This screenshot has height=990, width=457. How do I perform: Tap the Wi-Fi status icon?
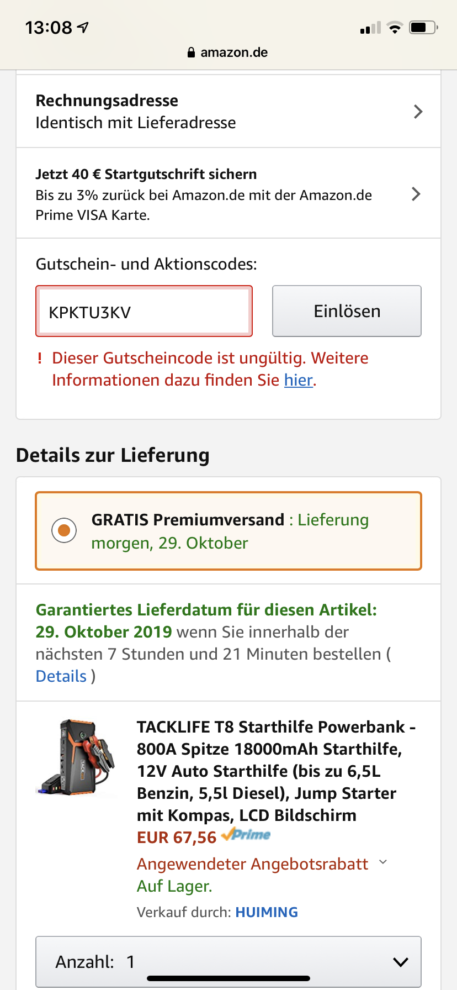coord(395,28)
